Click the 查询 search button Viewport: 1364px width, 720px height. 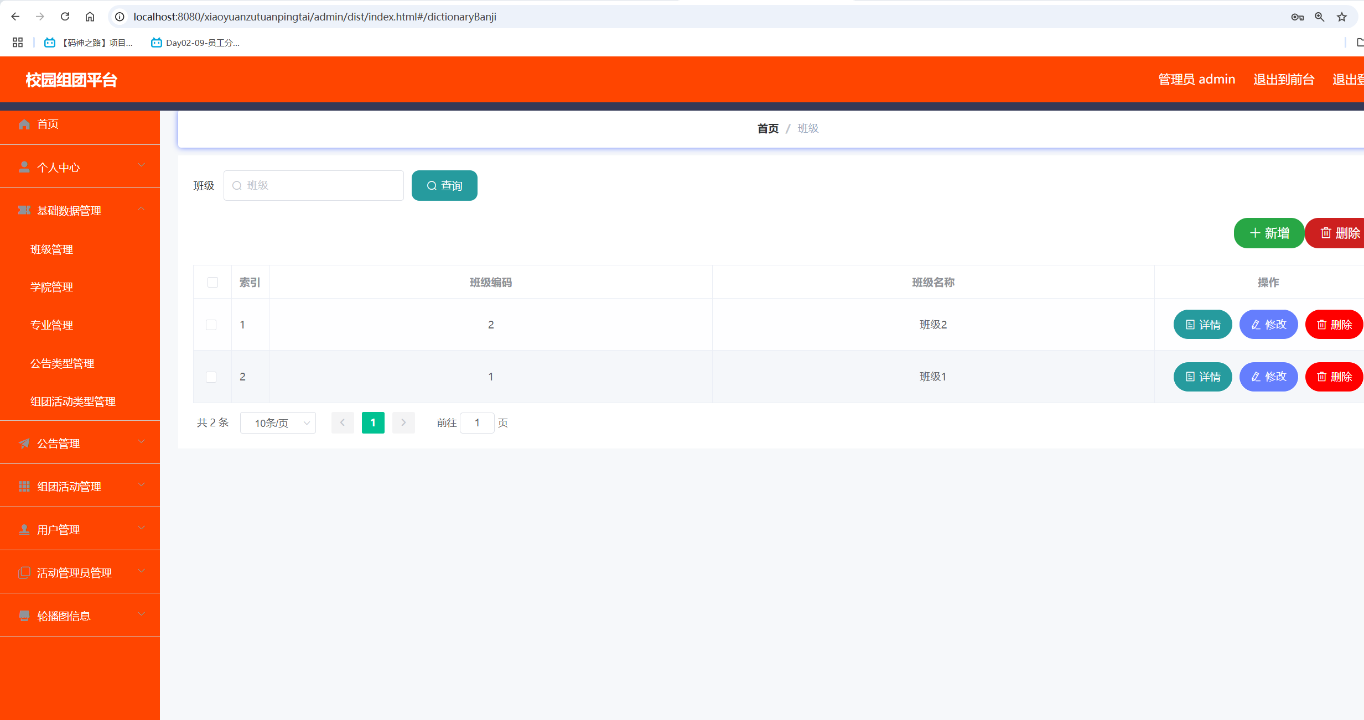(x=444, y=186)
